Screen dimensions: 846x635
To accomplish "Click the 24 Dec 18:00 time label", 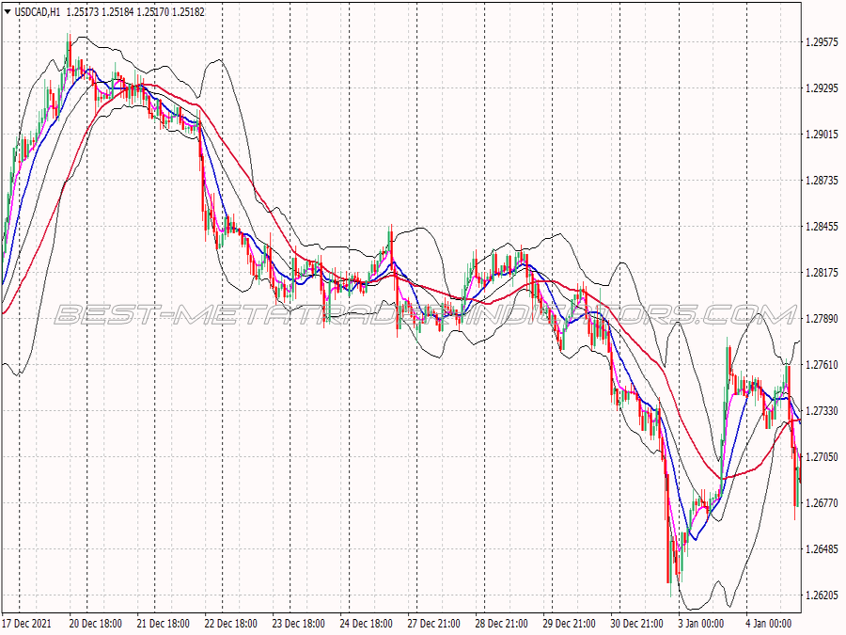I will pyautogui.click(x=366, y=624).
